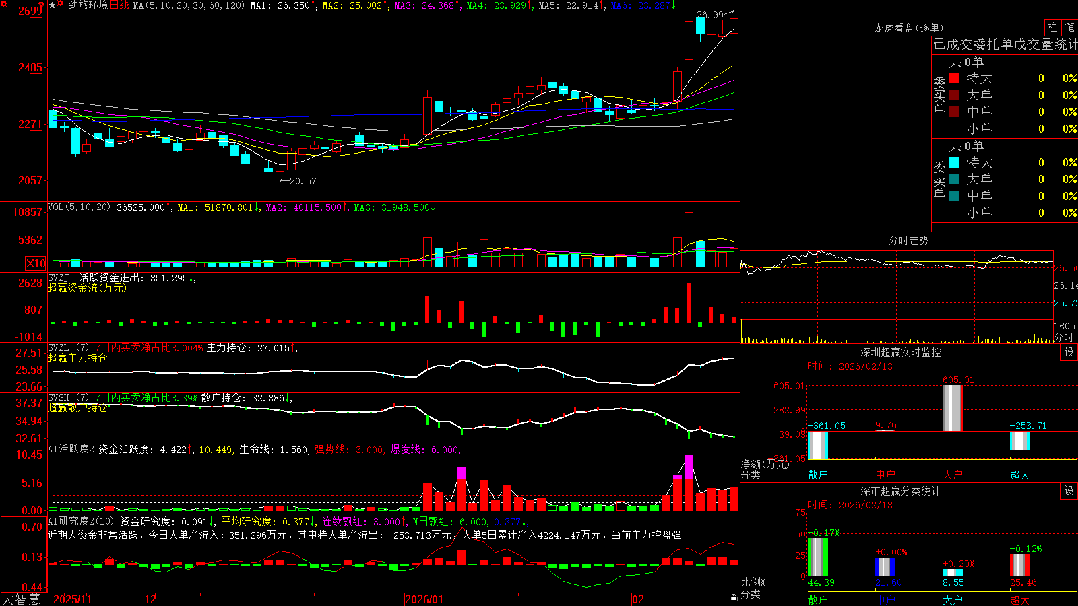Click the 12 month marker on date axis

pyautogui.click(x=151, y=599)
